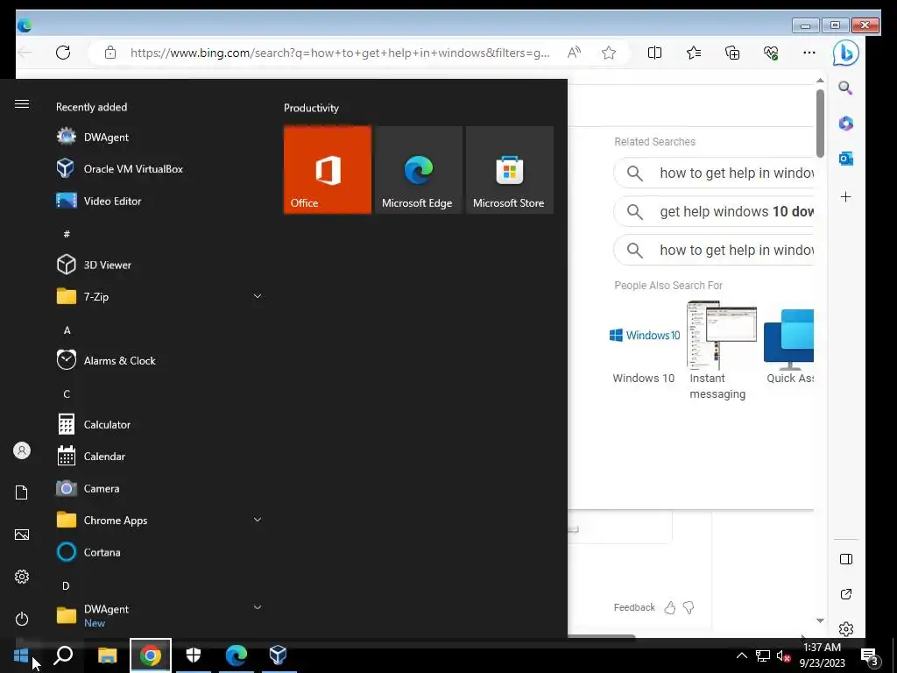Open Edge Settings and more menu

pyautogui.click(x=809, y=53)
